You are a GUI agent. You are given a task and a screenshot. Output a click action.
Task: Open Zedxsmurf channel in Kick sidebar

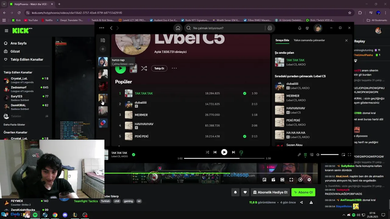click(x=26, y=89)
